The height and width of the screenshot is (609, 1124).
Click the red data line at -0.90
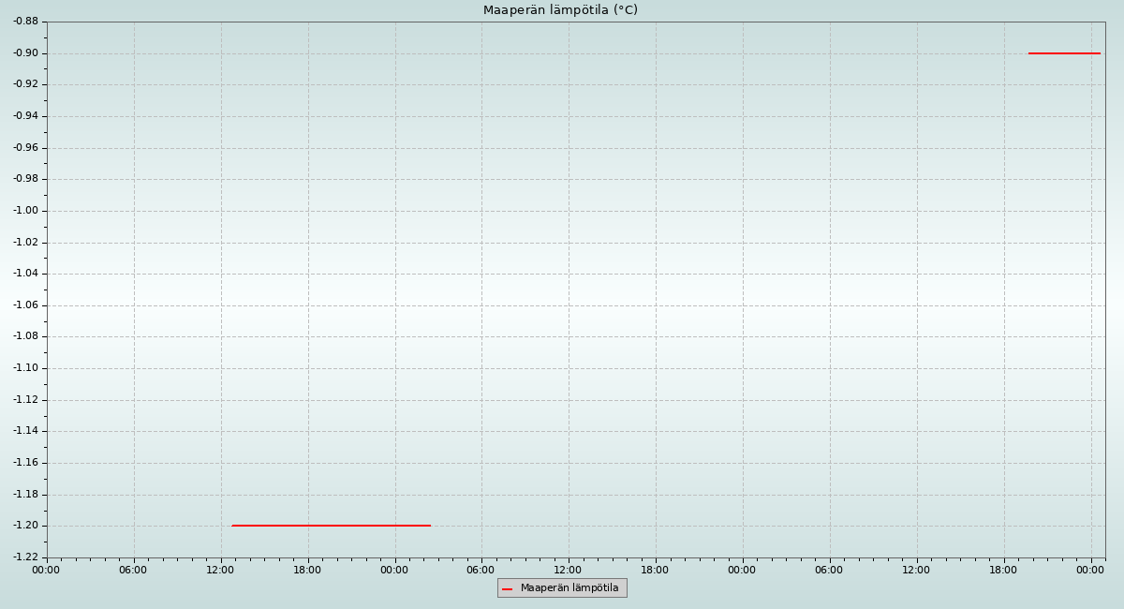1064,53
